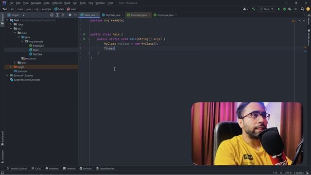Expand External Libraries node

click(x=7, y=76)
